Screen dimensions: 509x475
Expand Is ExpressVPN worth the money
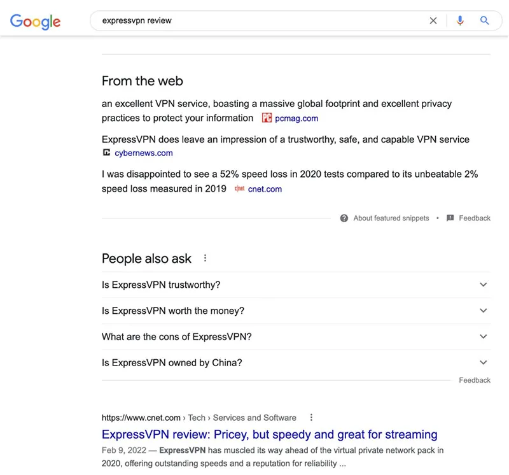(483, 311)
